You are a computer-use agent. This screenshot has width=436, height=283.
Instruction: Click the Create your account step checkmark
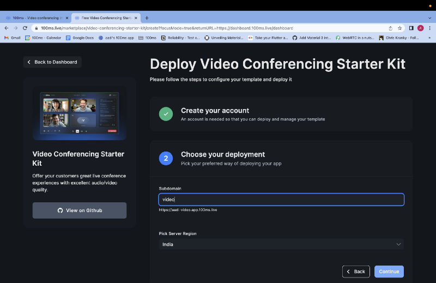[x=166, y=114]
